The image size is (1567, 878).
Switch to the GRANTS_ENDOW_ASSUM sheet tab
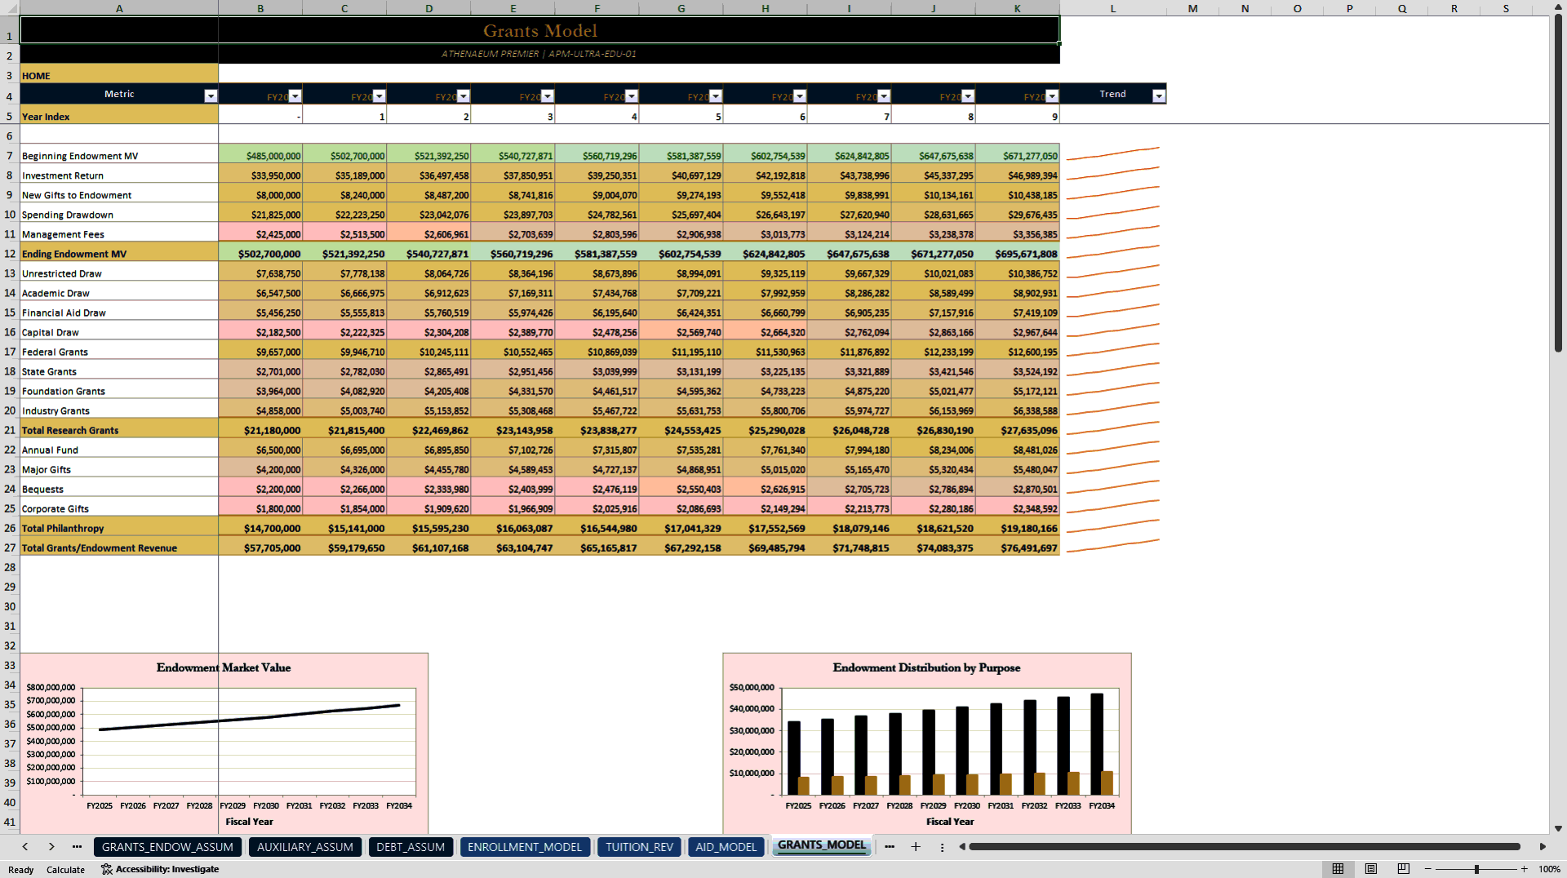[167, 847]
